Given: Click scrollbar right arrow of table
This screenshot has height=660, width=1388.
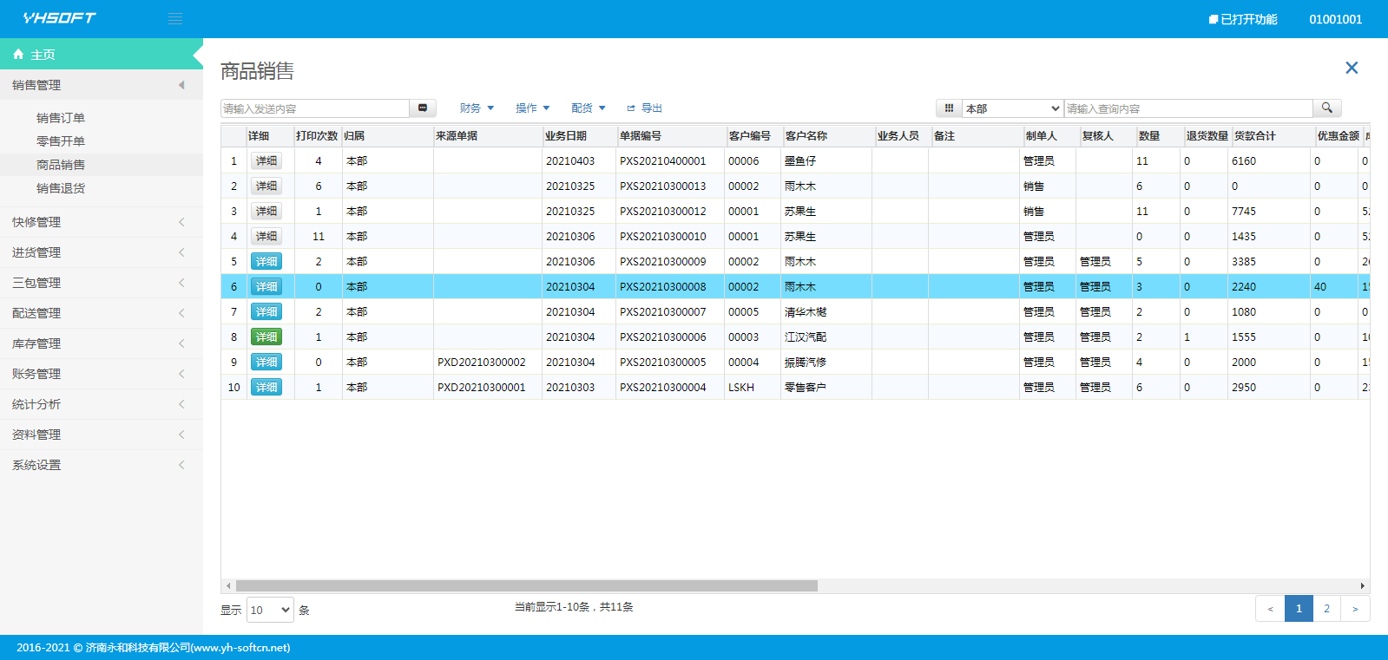Looking at the screenshot, I should point(1363,585).
